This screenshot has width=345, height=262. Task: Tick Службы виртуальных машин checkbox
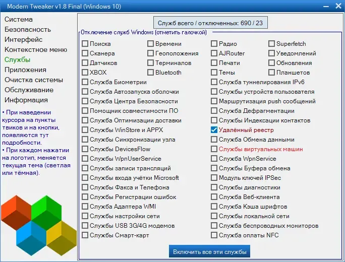point(214,149)
